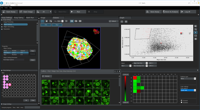Click the MIP rendering mode icon
This screenshot has height=110, width=200.
(x=76, y=21)
